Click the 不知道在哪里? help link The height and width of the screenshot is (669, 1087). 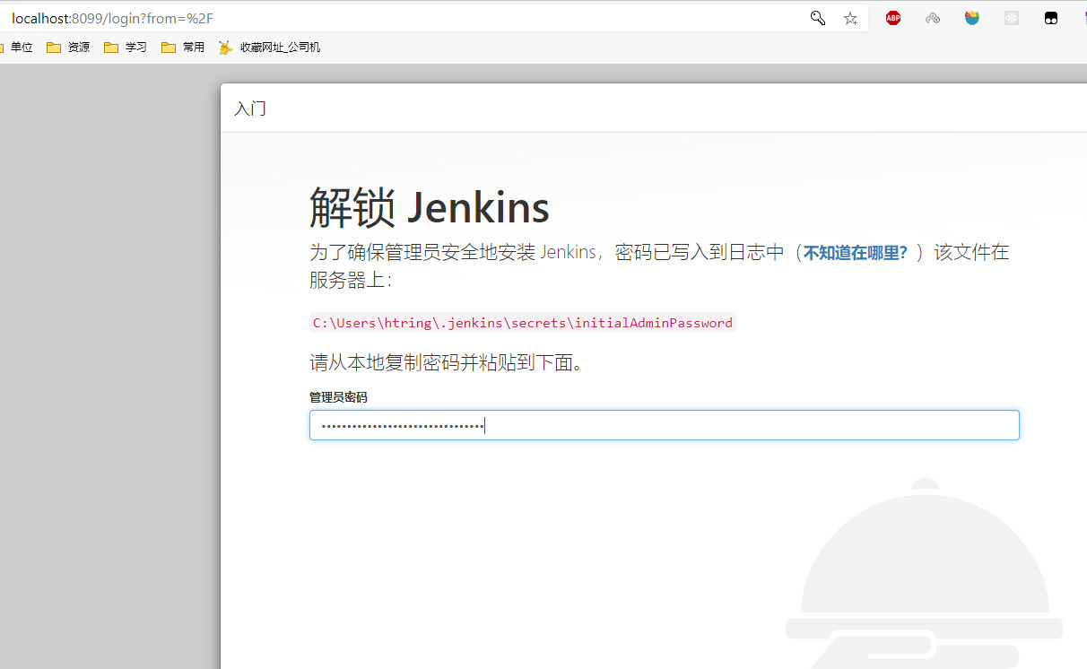(x=856, y=253)
